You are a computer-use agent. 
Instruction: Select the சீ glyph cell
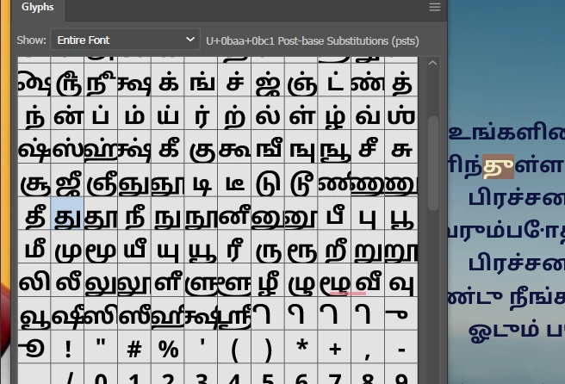click(x=368, y=147)
